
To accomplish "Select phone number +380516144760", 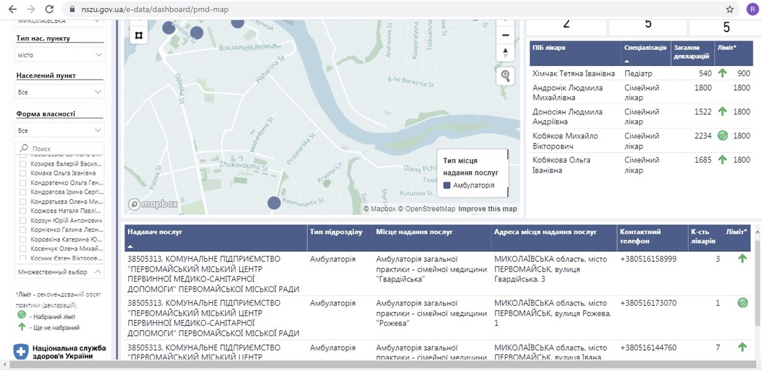I will pos(648,348).
